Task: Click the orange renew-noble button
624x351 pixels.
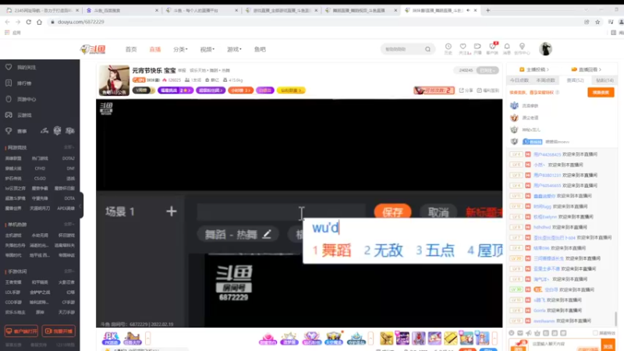Action: point(601,92)
